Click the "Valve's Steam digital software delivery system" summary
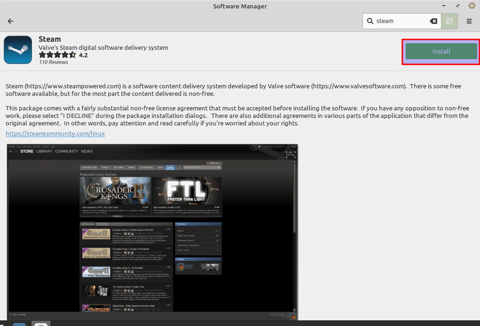480x326 pixels. click(x=103, y=47)
